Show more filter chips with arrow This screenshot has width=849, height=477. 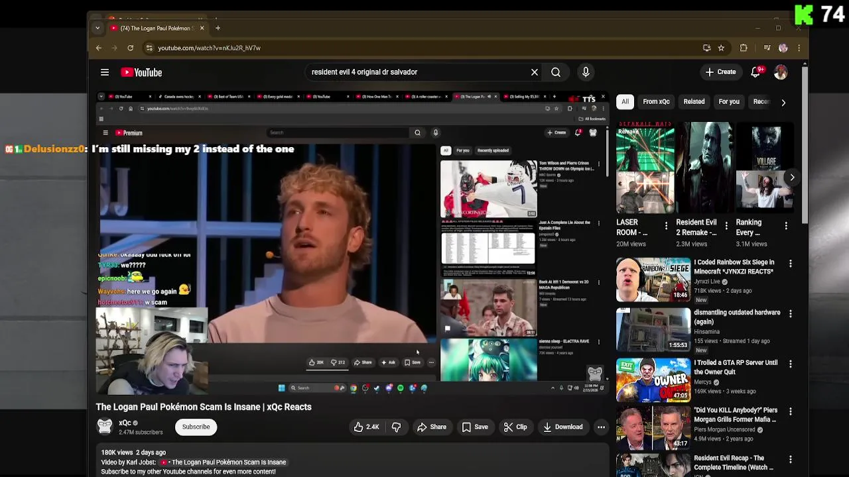[x=783, y=103]
